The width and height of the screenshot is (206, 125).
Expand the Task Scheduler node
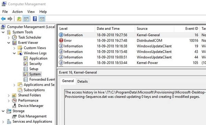pyautogui.click(x=9, y=38)
